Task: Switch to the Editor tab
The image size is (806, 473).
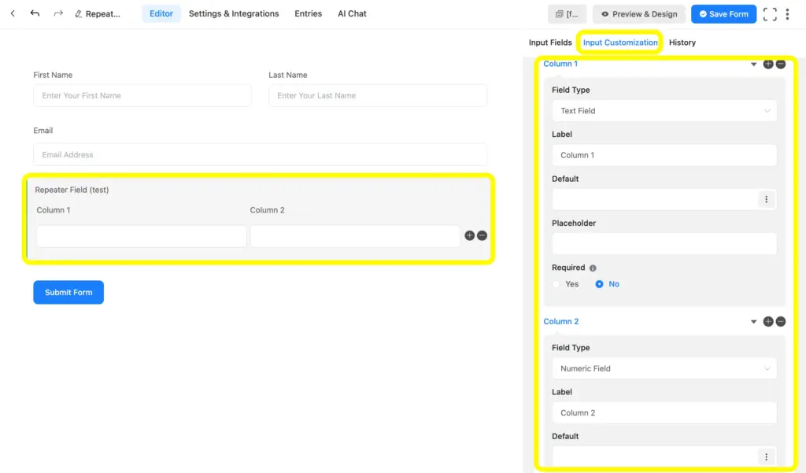Action: click(x=161, y=14)
